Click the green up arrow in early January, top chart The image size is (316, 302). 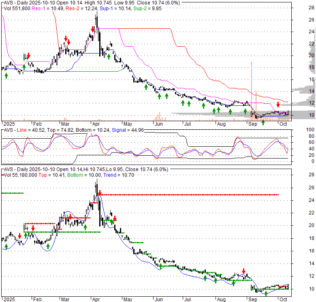click(x=6, y=75)
